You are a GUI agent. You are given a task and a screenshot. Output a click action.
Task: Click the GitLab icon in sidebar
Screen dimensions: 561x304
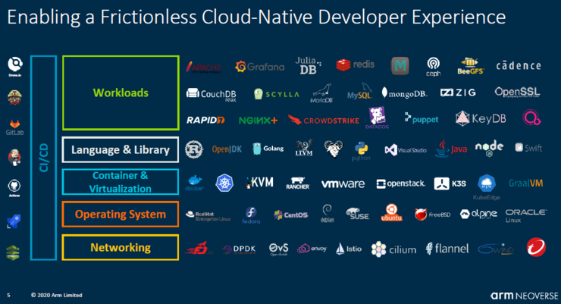tap(14, 125)
